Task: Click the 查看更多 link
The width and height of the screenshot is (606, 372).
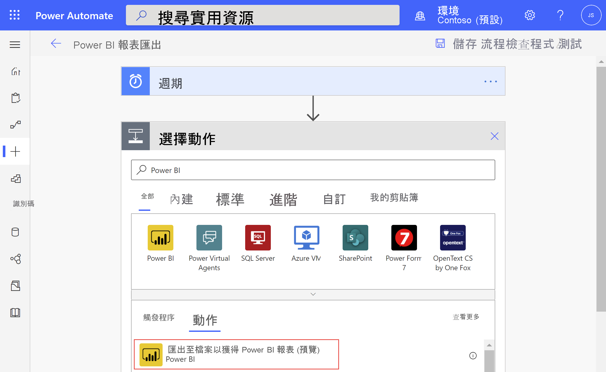Action: pyautogui.click(x=466, y=317)
